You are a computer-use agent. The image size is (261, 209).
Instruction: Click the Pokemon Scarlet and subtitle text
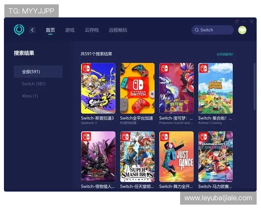pos(176,123)
